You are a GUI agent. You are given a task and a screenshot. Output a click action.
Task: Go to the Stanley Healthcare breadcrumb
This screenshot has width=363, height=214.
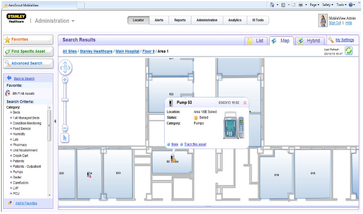(x=96, y=51)
